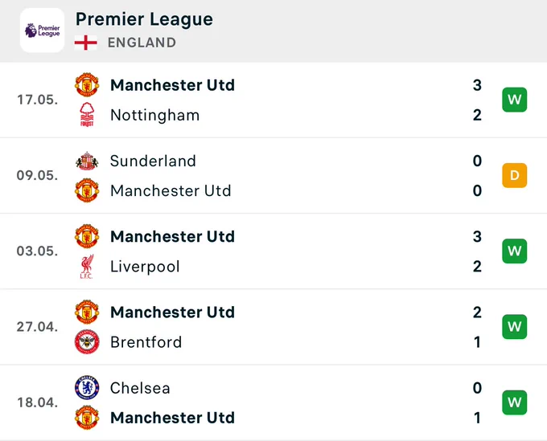Open the Nottingham team name
The height and width of the screenshot is (441, 547).
pos(155,116)
